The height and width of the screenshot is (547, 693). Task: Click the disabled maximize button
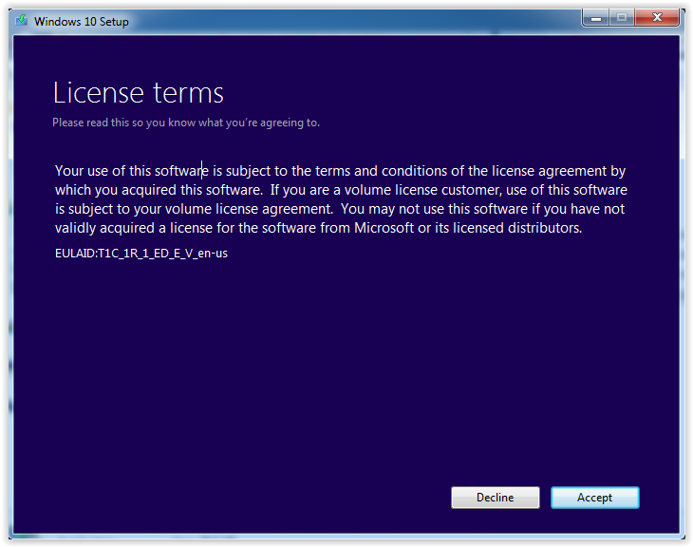coord(622,18)
